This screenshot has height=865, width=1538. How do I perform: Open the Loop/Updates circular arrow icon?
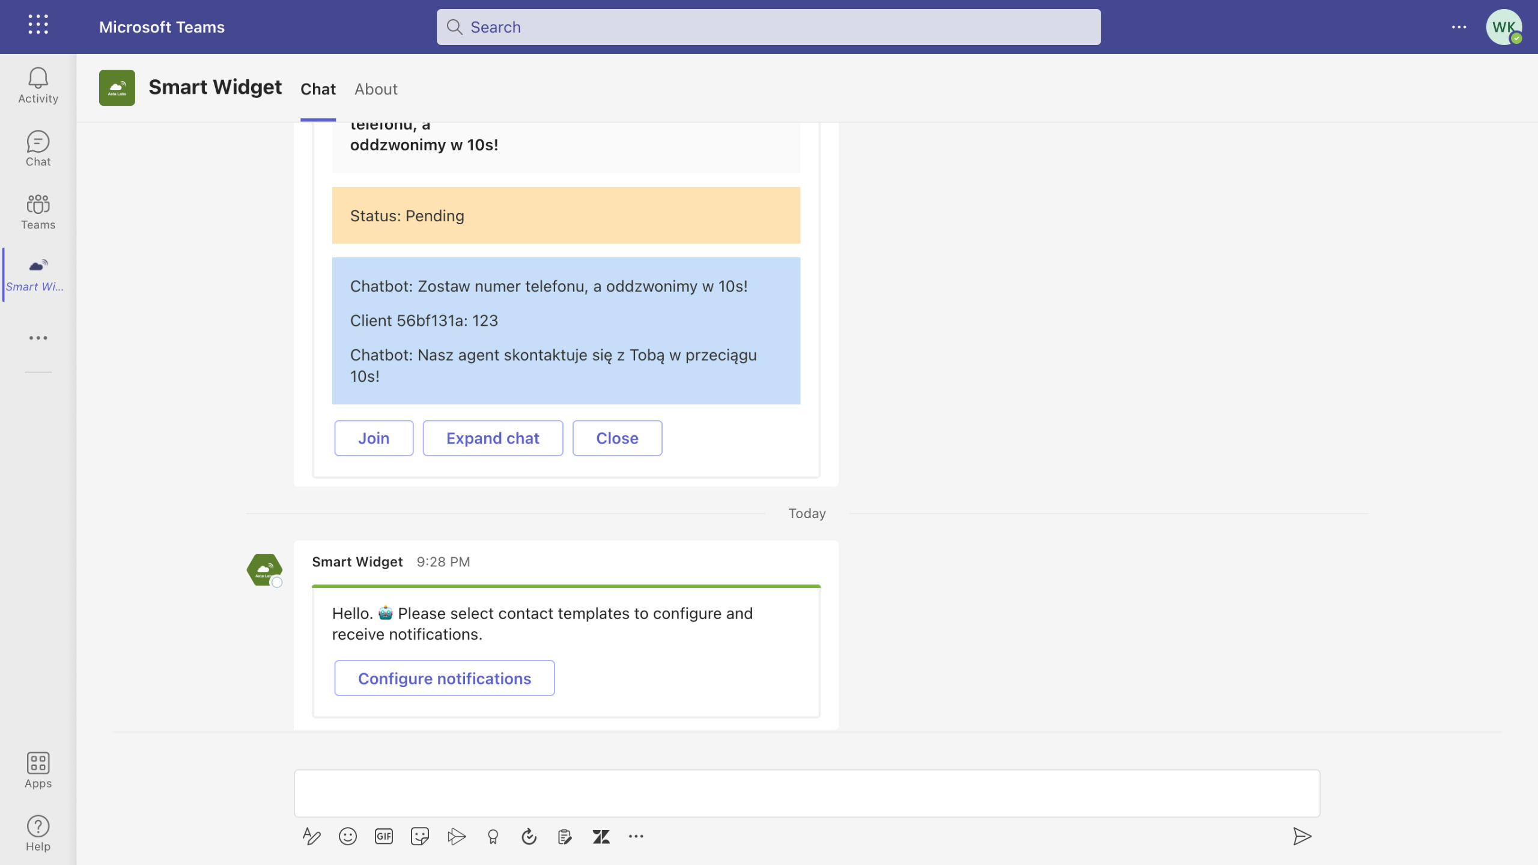point(529,836)
